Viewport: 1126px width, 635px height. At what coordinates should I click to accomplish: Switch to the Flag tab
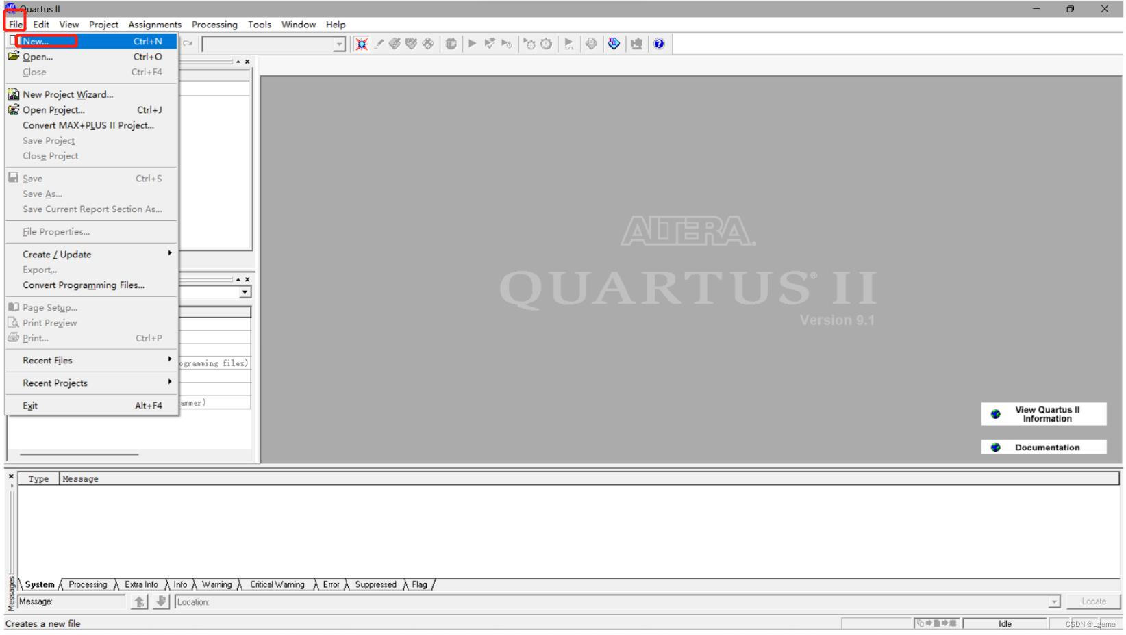(x=419, y=584)
